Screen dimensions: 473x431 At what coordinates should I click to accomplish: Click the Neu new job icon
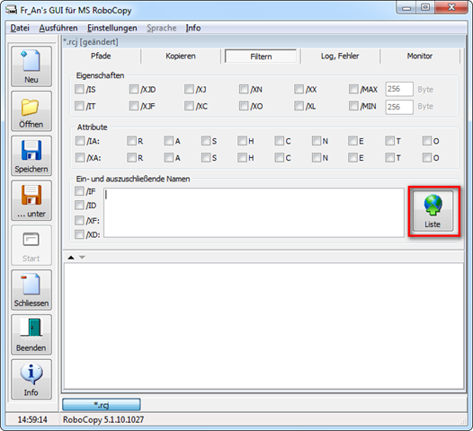[31, 66]
